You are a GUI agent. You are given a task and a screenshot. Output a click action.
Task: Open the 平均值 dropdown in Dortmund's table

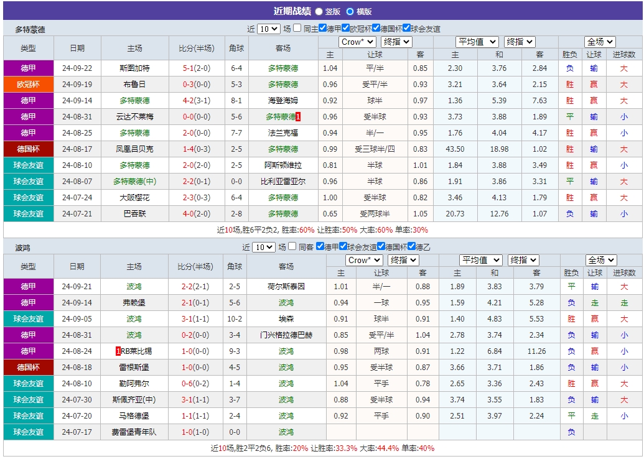pos(476,42)
